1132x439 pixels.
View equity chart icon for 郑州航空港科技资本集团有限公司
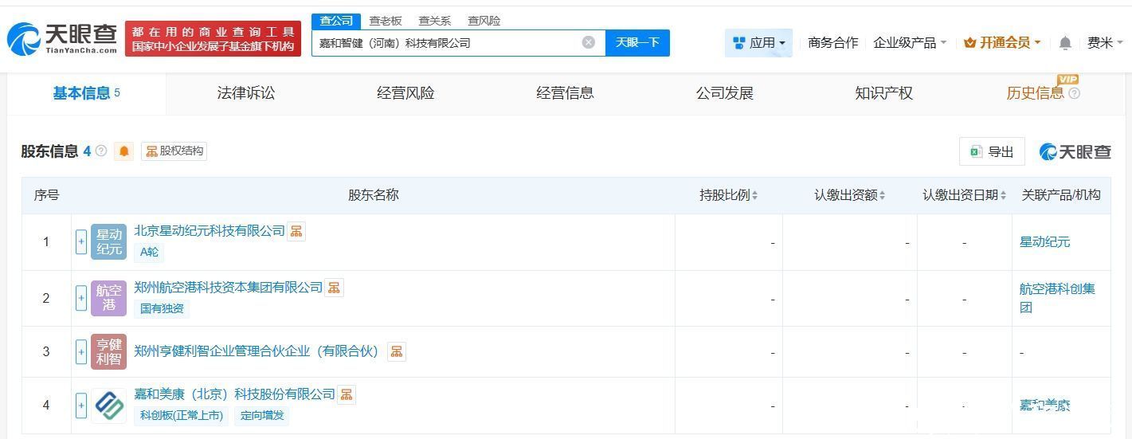(335, 288)
